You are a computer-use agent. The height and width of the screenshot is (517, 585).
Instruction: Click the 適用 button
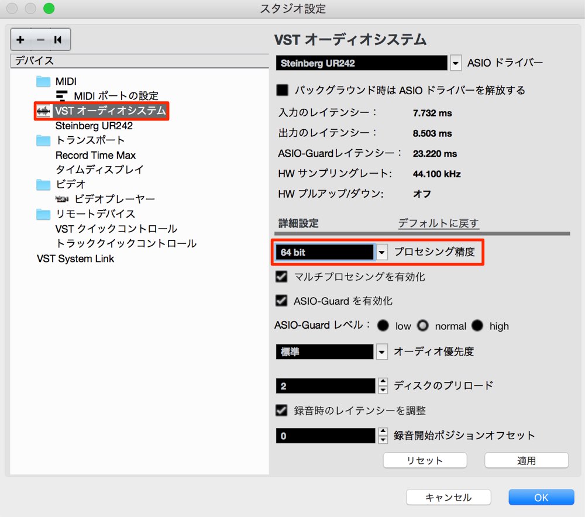[x=526, y=460]
